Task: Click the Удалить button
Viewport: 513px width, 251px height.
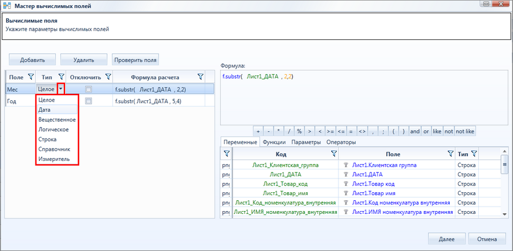Action: [x=84, y=60]
